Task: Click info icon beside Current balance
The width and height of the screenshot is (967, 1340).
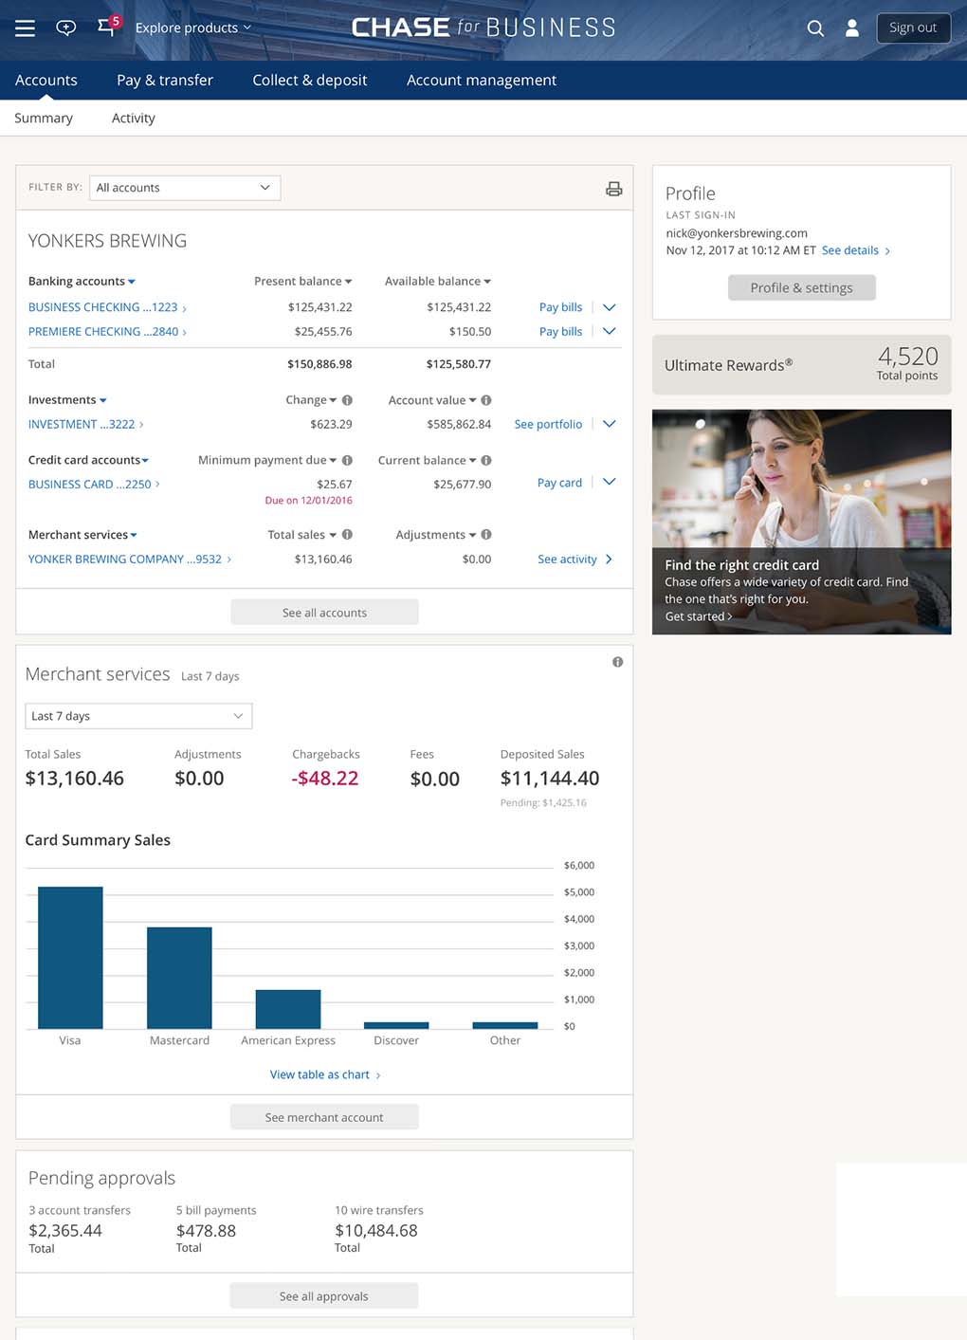Action: 486,460
